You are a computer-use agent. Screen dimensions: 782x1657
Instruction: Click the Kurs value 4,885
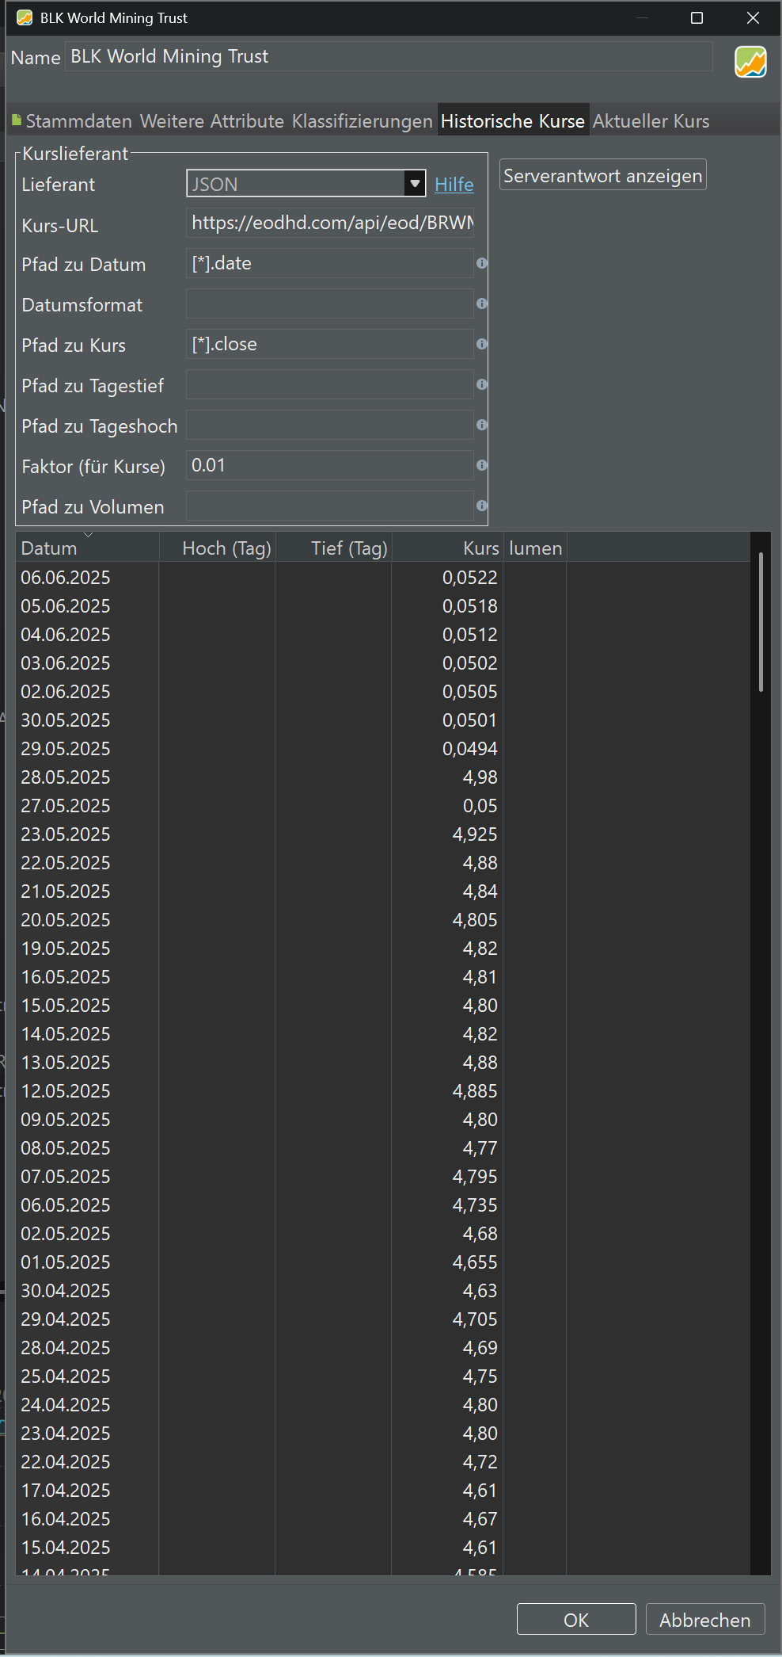tap(475, 1091)
